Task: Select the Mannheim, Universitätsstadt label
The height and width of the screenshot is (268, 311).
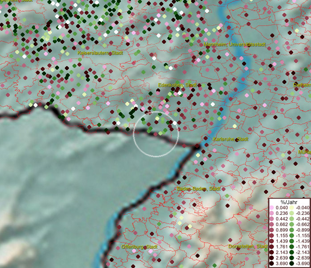Action: point(234,44)
